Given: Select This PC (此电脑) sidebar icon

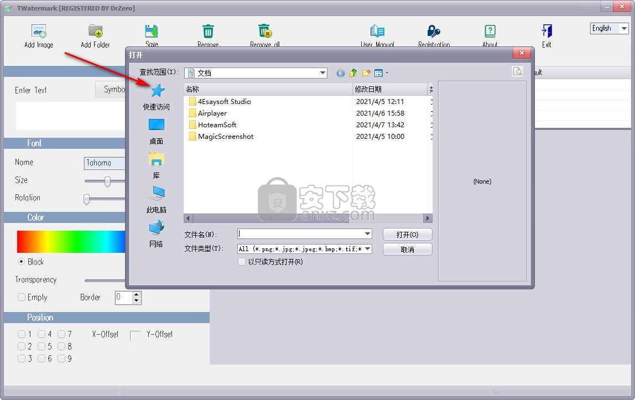Looking at the screenshot, I should pyautogui.click(x=157, y=193).
